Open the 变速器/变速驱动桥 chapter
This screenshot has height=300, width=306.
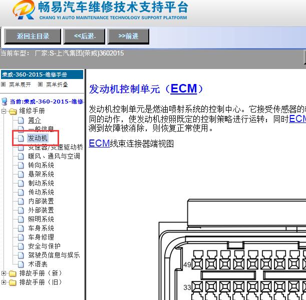(56, 147)
